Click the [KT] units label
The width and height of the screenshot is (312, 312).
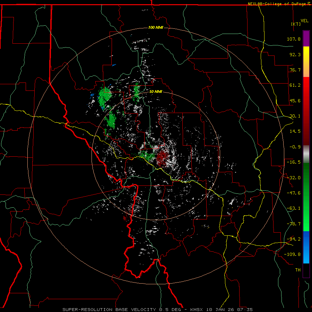pyautogui.click(x=296, y=24)
